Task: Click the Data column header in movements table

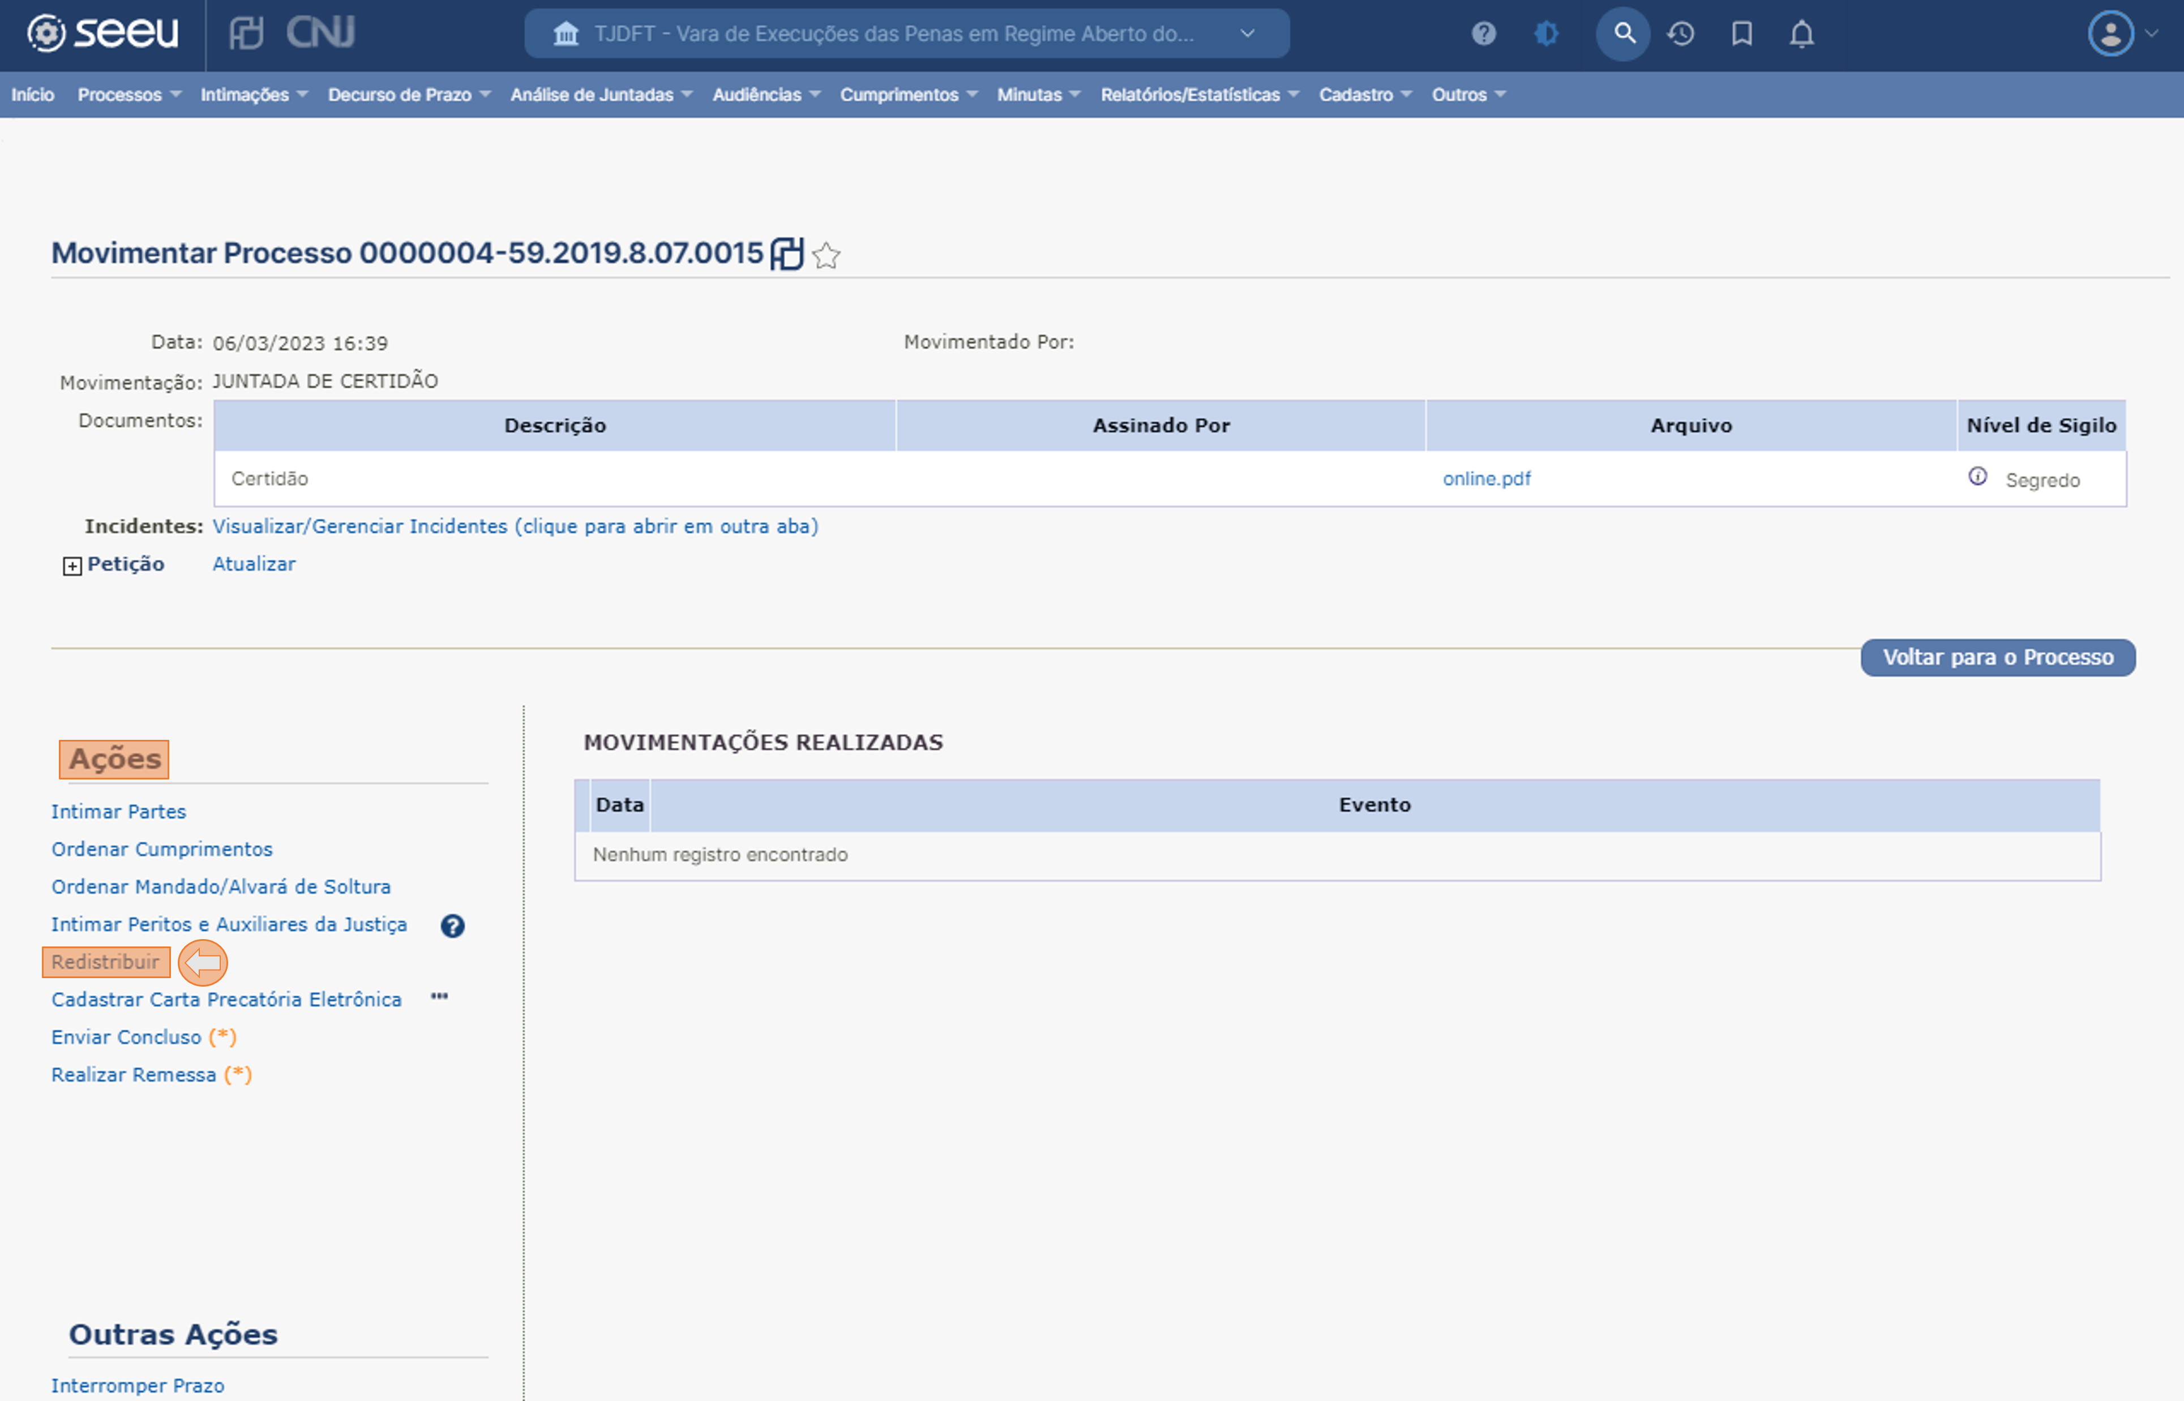Action: pos(619,805)
